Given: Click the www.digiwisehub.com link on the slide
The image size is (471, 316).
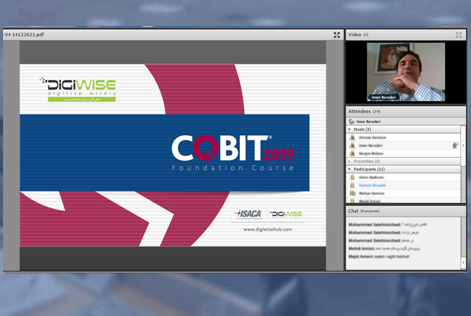Looking at the screenshot, I should tap(267, 230).
